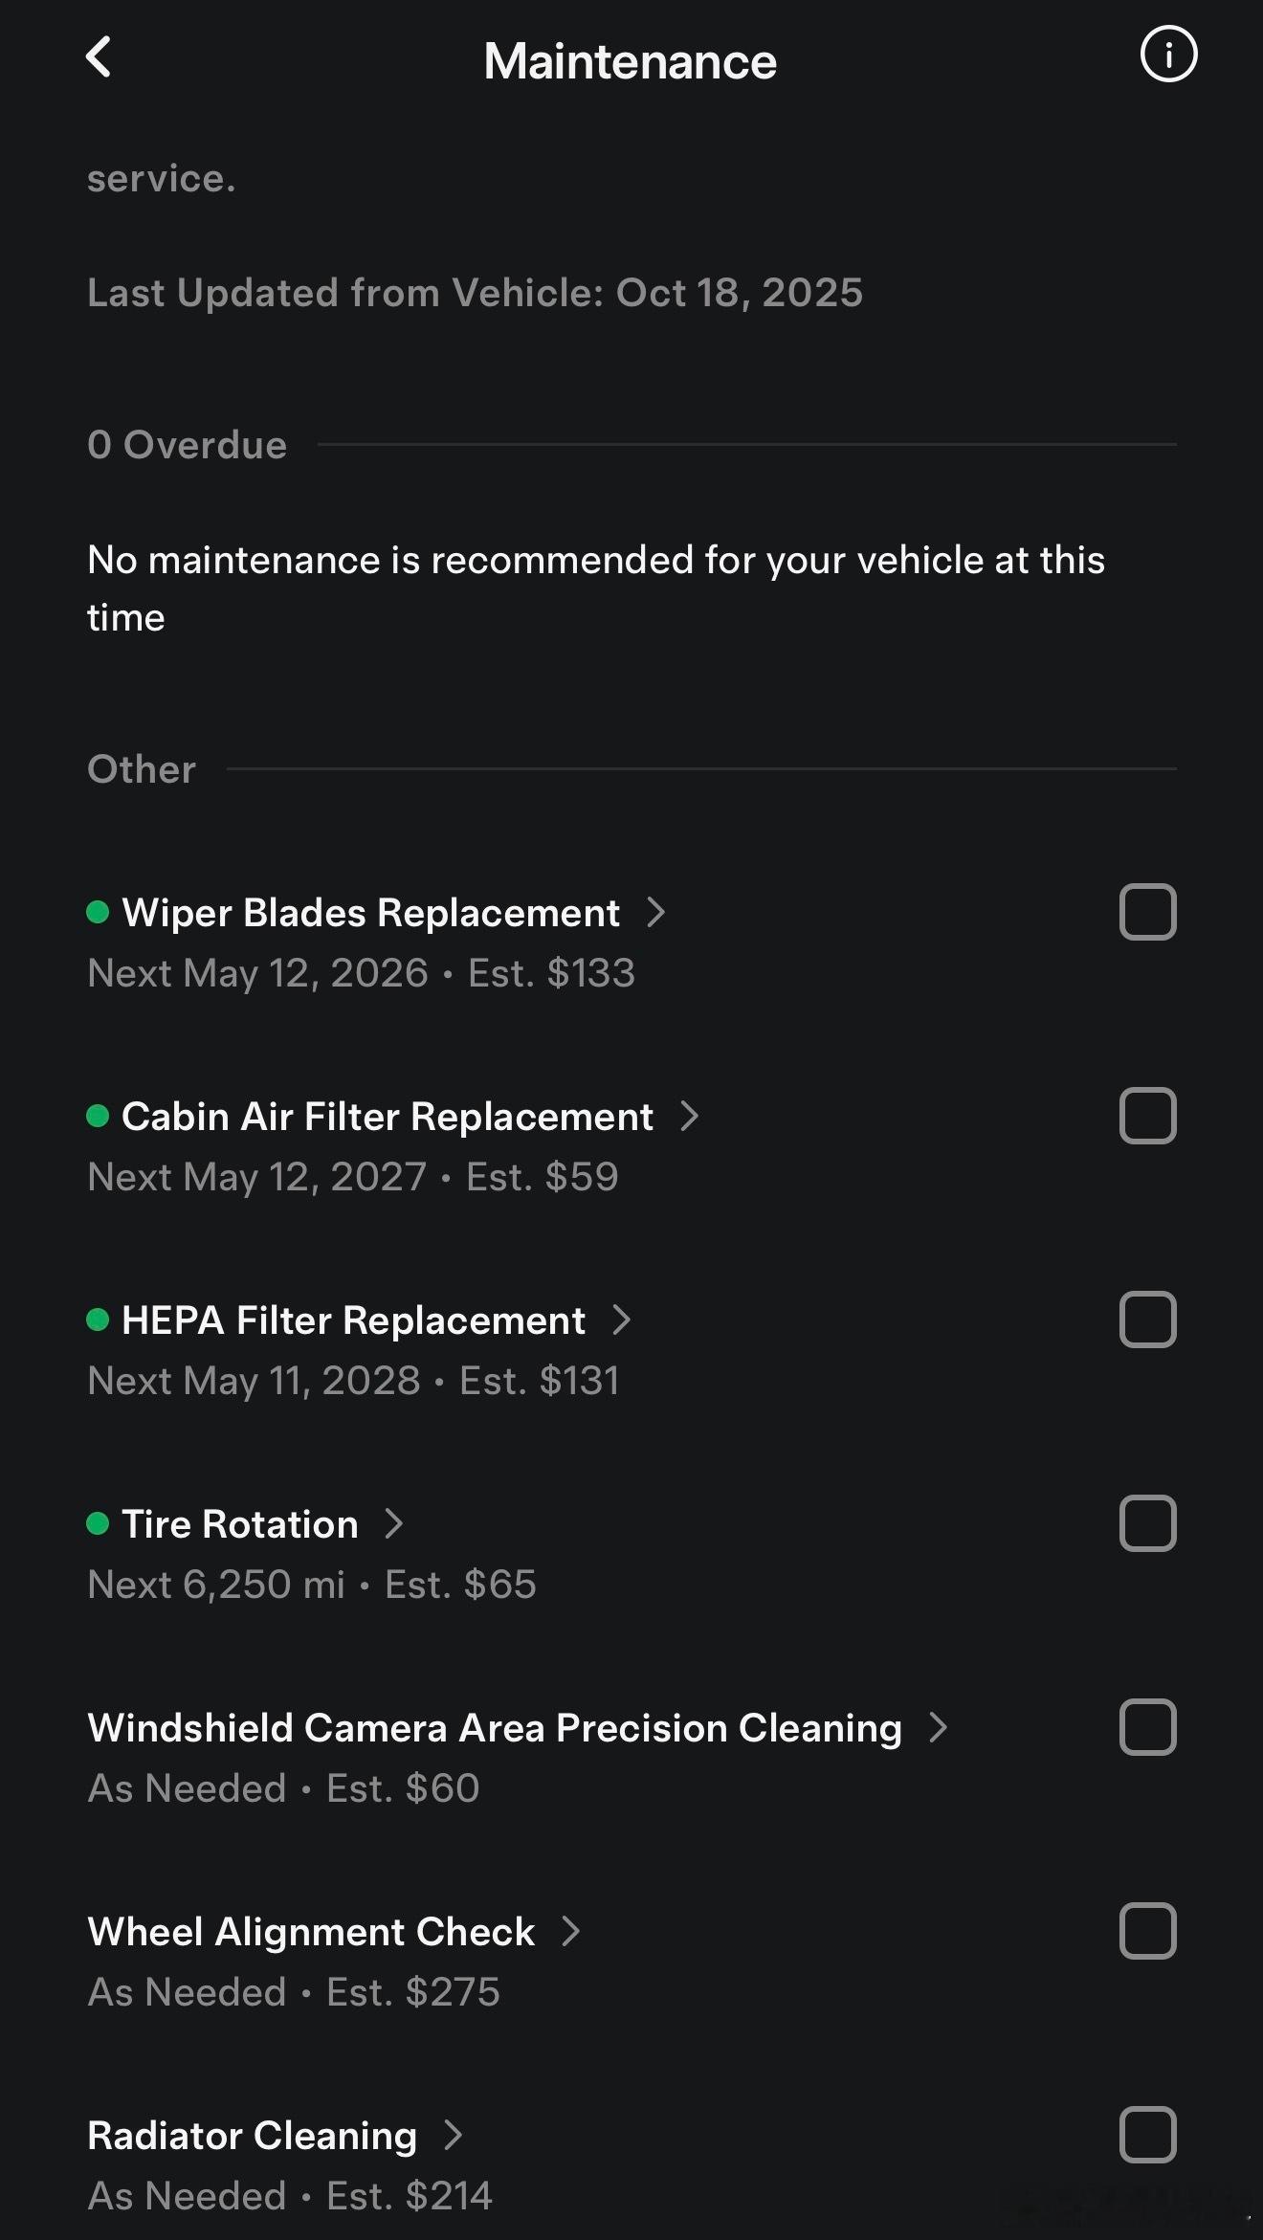This screenshot has height=2240, width=1263.
Task: Click green dot next to Cabin Air Filter
Action: pos(98,1116)
